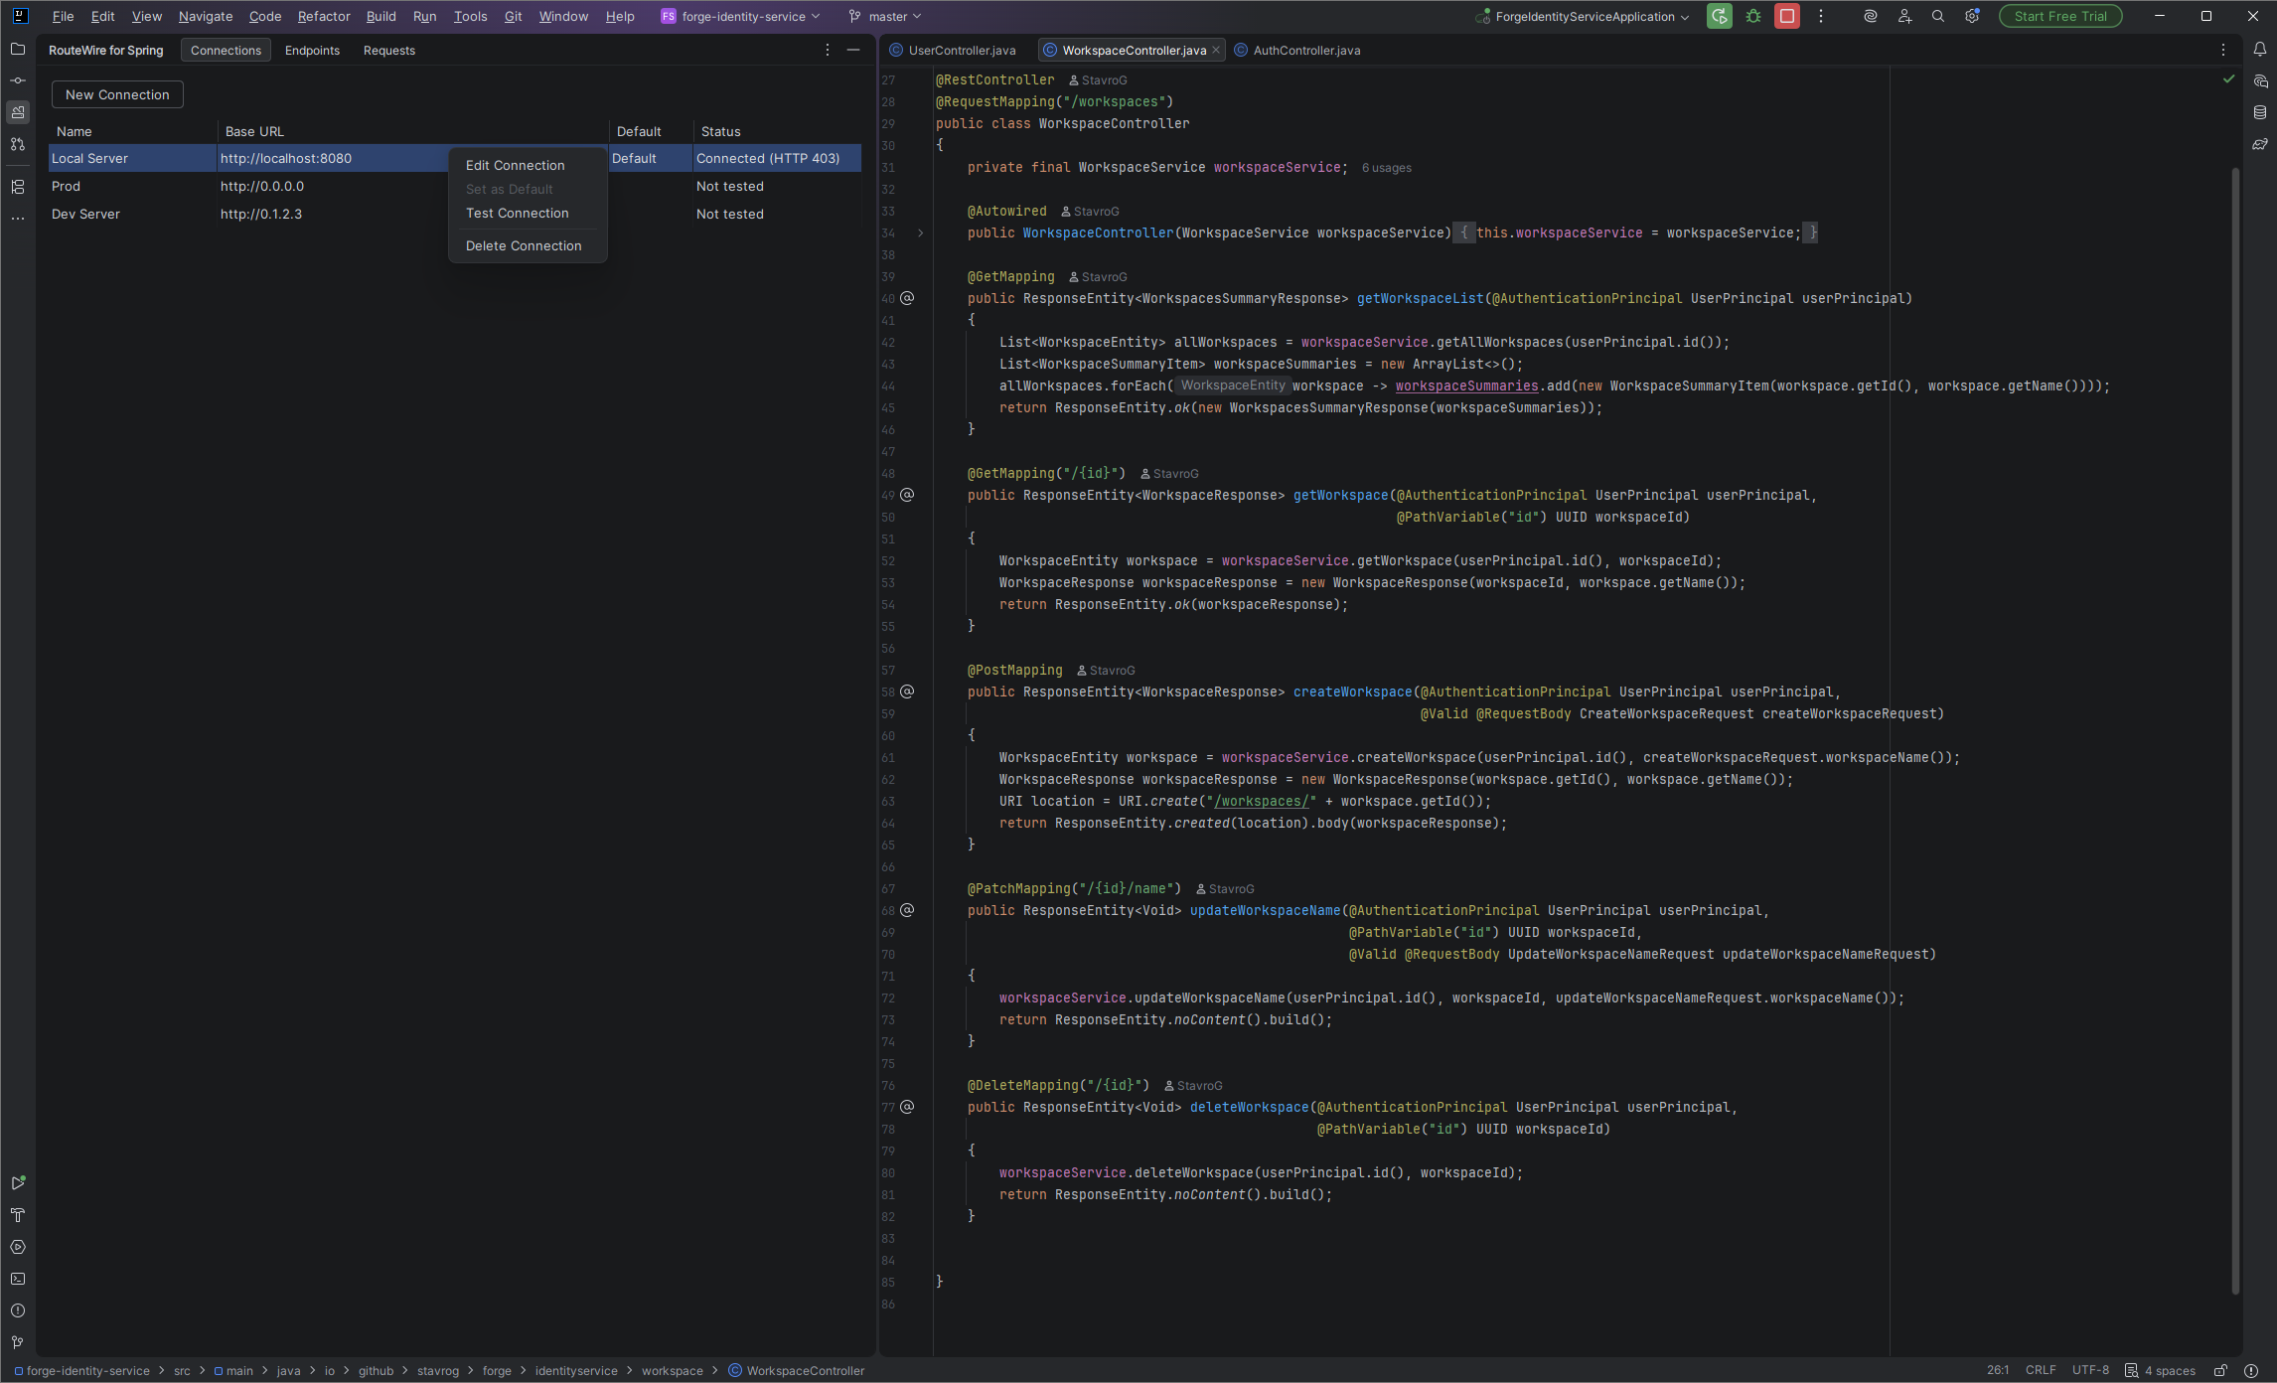Open the Services tool window
Image resolution: width=2277 pixels, height=1383 pixels.
pos(18,1247)
